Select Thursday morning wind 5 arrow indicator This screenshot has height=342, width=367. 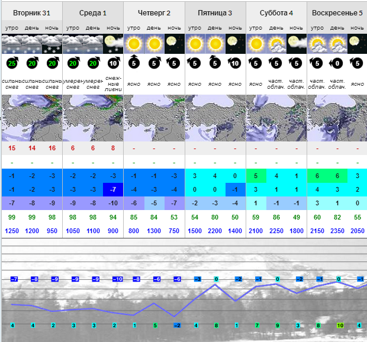coord(134,62)
